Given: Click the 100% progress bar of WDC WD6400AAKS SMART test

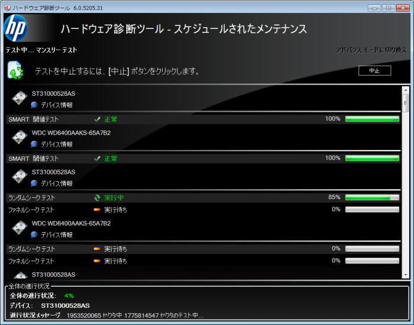Looking at the screenshot, I should point(372,158).
